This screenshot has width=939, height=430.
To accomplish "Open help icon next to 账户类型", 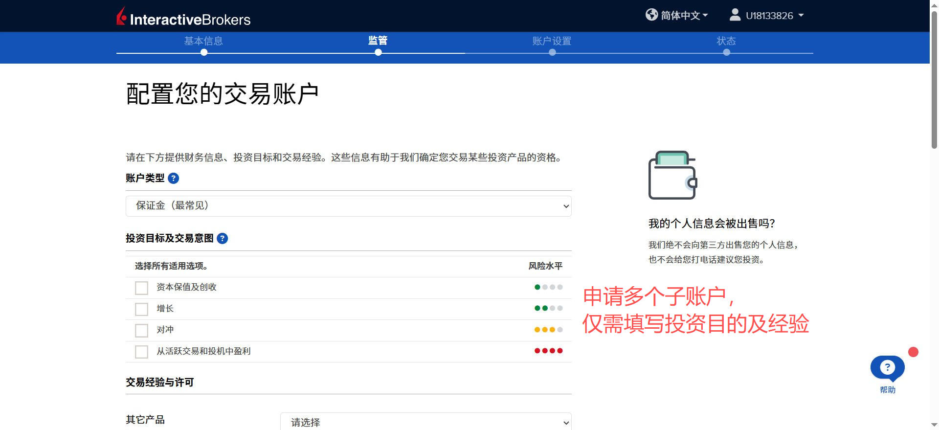I will tap(173, 179).
